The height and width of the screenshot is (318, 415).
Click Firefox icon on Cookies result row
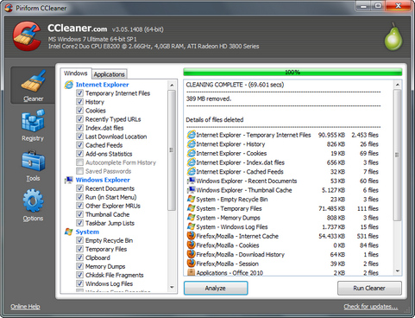coord(191,245)
